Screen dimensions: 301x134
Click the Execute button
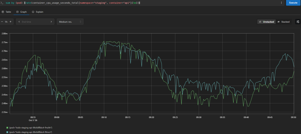[293, 3]
